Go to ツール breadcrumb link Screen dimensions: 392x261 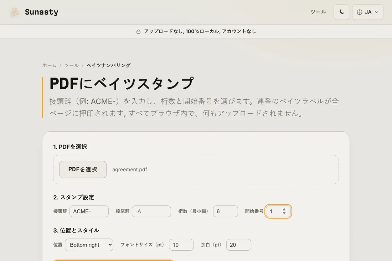(72, 66)
